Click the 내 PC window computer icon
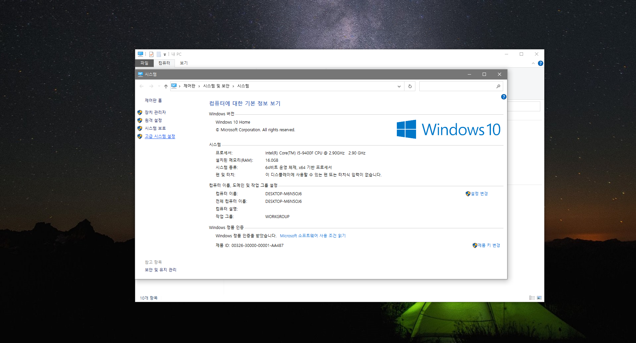636x343 pixels. (x=140, y=54)
